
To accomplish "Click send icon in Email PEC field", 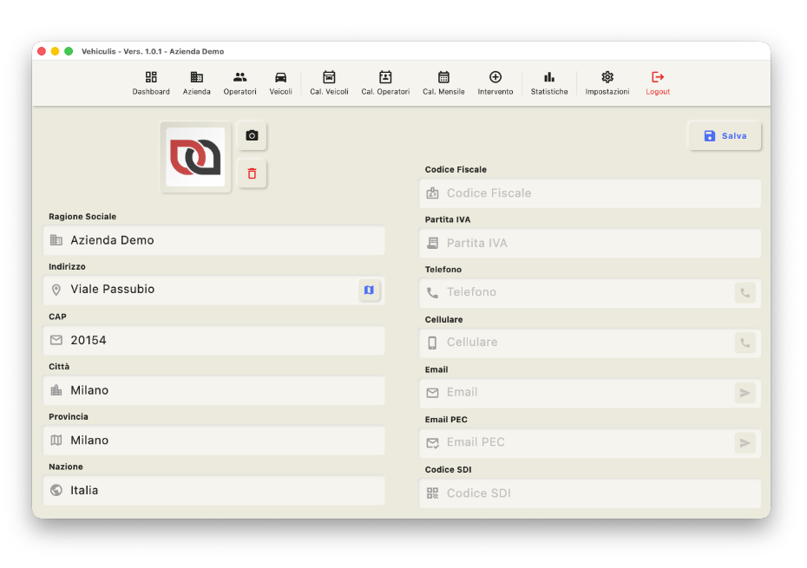I will pyautogui.click(x=745, y=443).
